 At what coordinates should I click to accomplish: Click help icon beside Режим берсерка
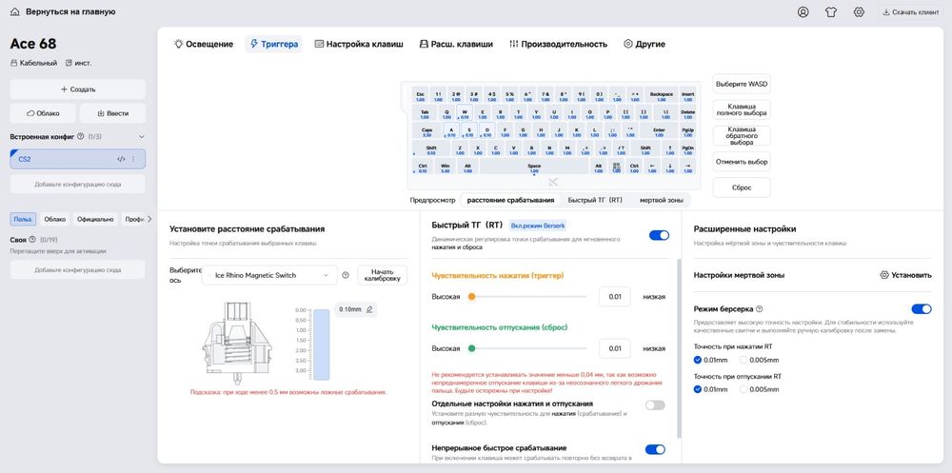click(x=760, y=309)
